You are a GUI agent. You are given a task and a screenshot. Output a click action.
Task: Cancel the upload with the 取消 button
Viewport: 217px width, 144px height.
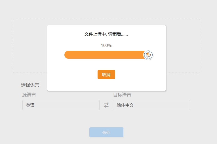click(106, 75)
